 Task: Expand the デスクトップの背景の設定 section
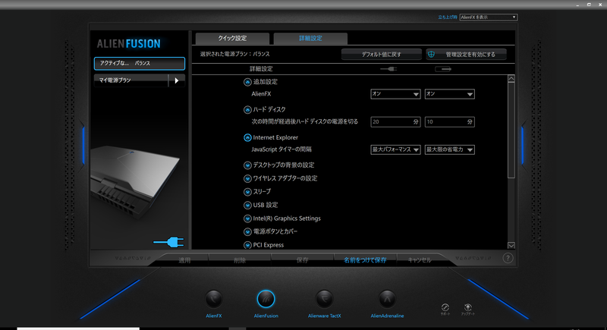(x=247, y=165)
